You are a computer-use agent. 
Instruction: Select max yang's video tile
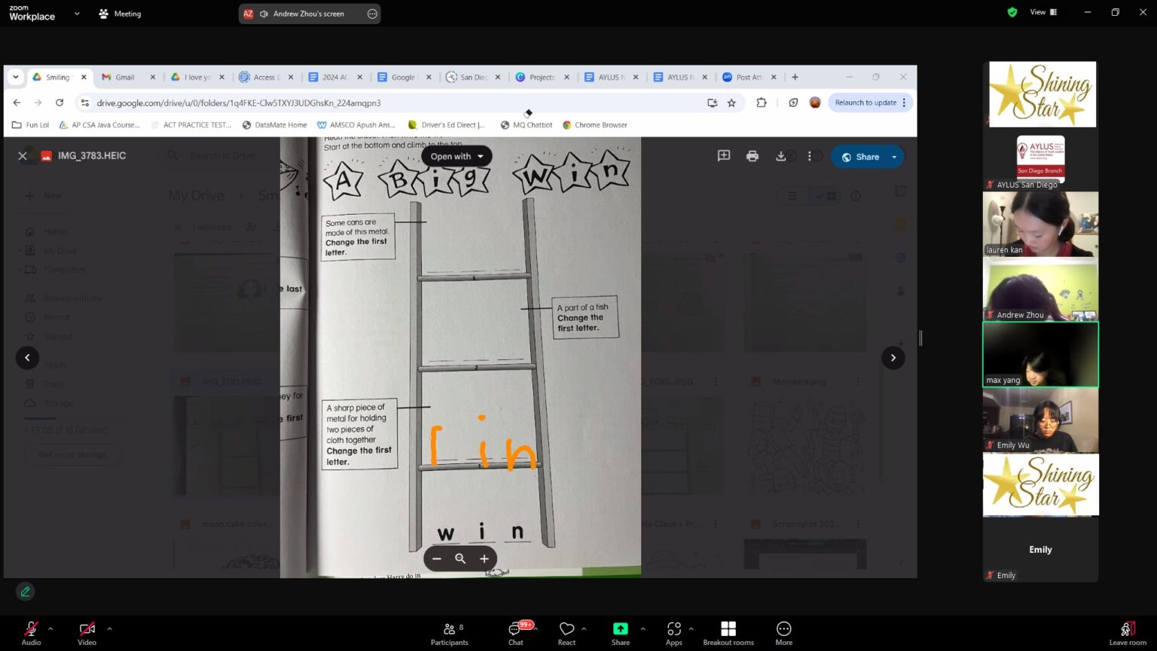(1040, 354)
